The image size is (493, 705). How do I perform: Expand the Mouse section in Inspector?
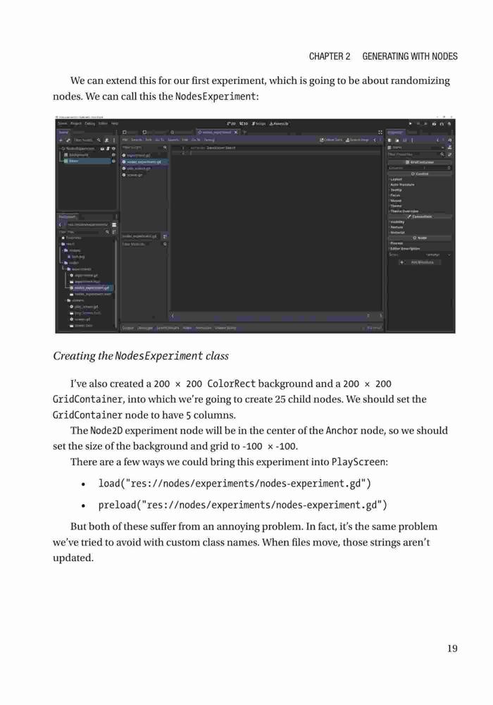coord(395,200)
